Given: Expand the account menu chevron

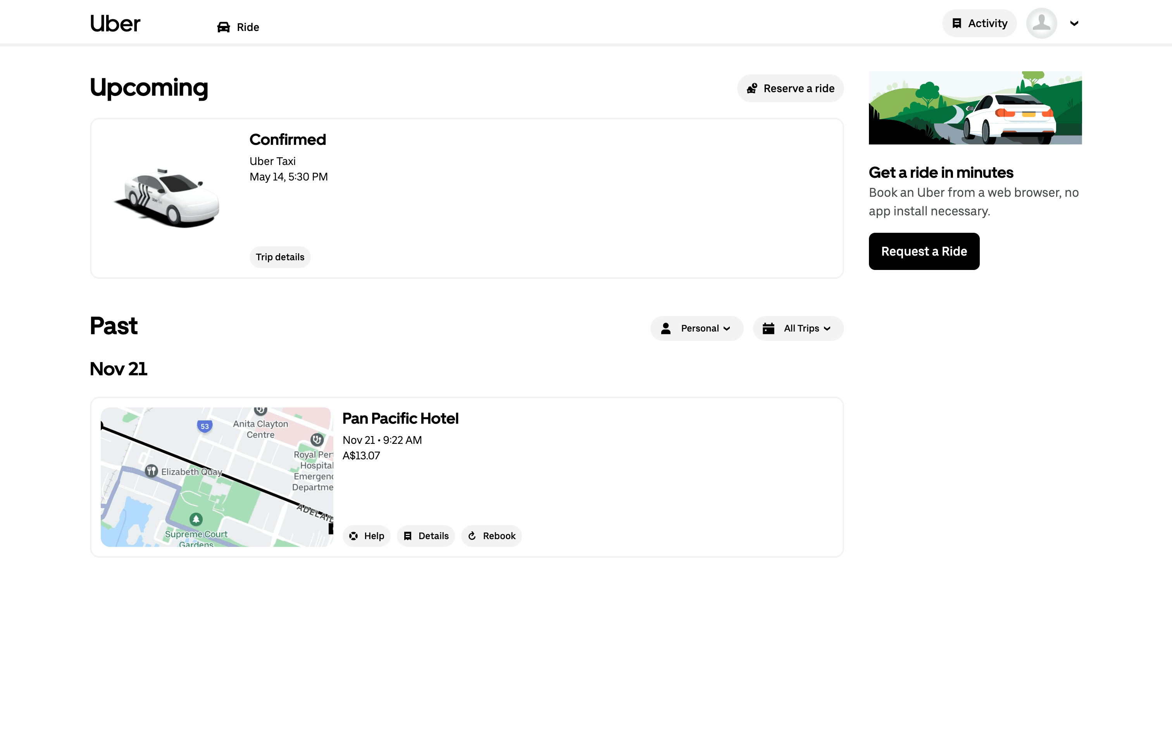Looking at the screenshot, I should (x=1074, y=23).
